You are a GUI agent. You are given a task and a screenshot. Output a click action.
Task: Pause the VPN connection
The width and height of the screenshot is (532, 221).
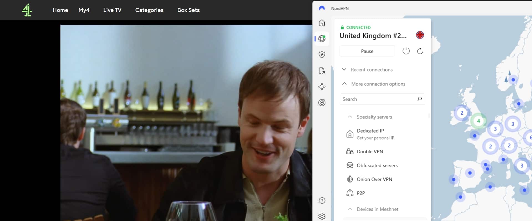(367, 51)
